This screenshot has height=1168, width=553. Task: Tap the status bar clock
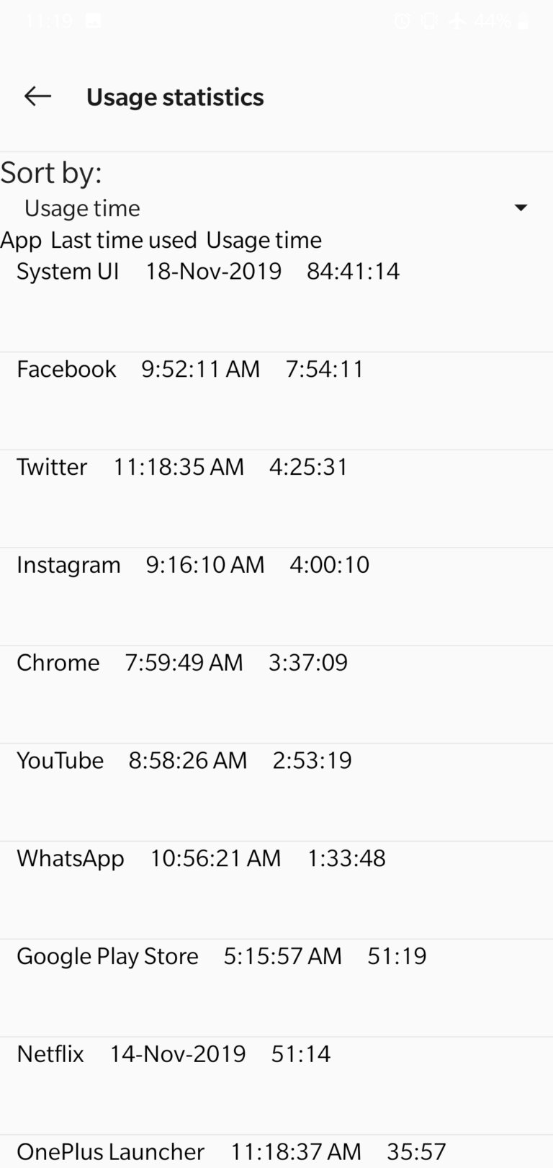point(49,21)
